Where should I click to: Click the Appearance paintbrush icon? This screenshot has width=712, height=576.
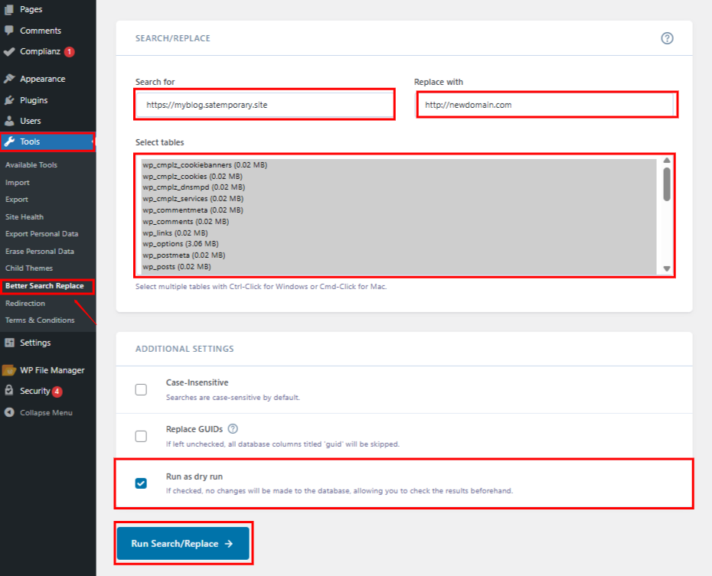coord(9,79)
